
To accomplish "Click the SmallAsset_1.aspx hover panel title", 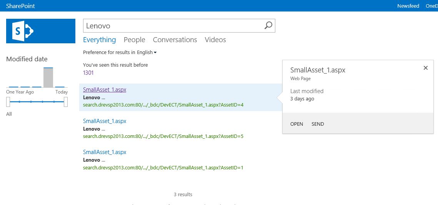I will (x=318, y=70).
